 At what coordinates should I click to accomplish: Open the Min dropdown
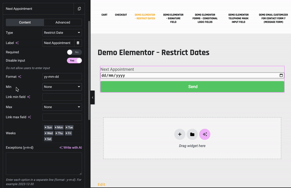click(x=62, y=87)
